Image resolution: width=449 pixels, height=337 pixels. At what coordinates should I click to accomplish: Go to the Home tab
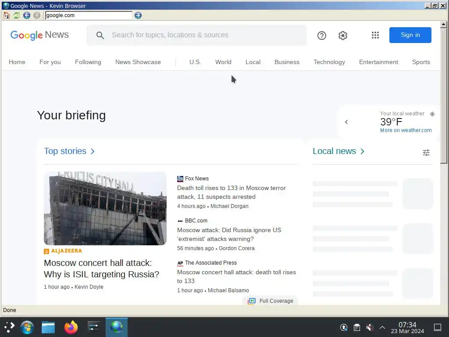(17, 62)
